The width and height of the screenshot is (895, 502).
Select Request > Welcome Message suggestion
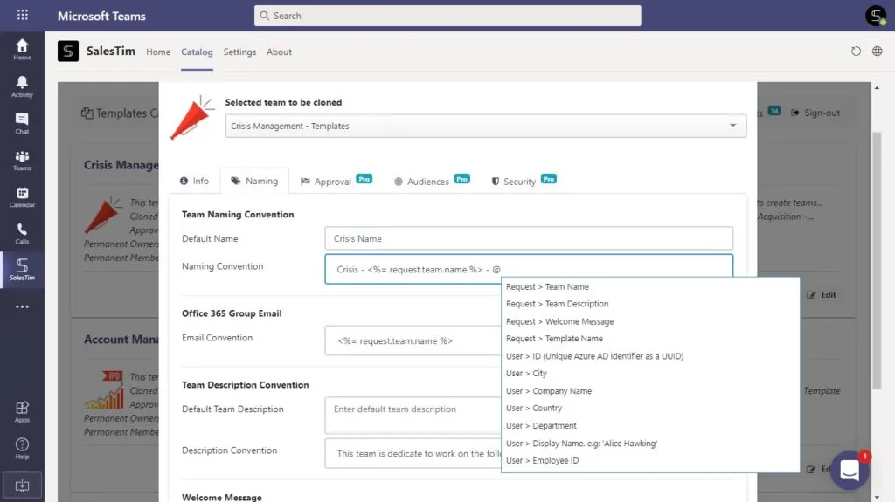click(x=650, y=321)
